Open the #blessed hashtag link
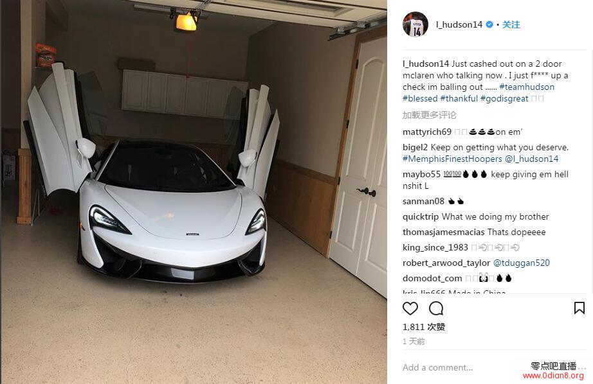This screenshot has width=593, height=384. tap(420, 98)
